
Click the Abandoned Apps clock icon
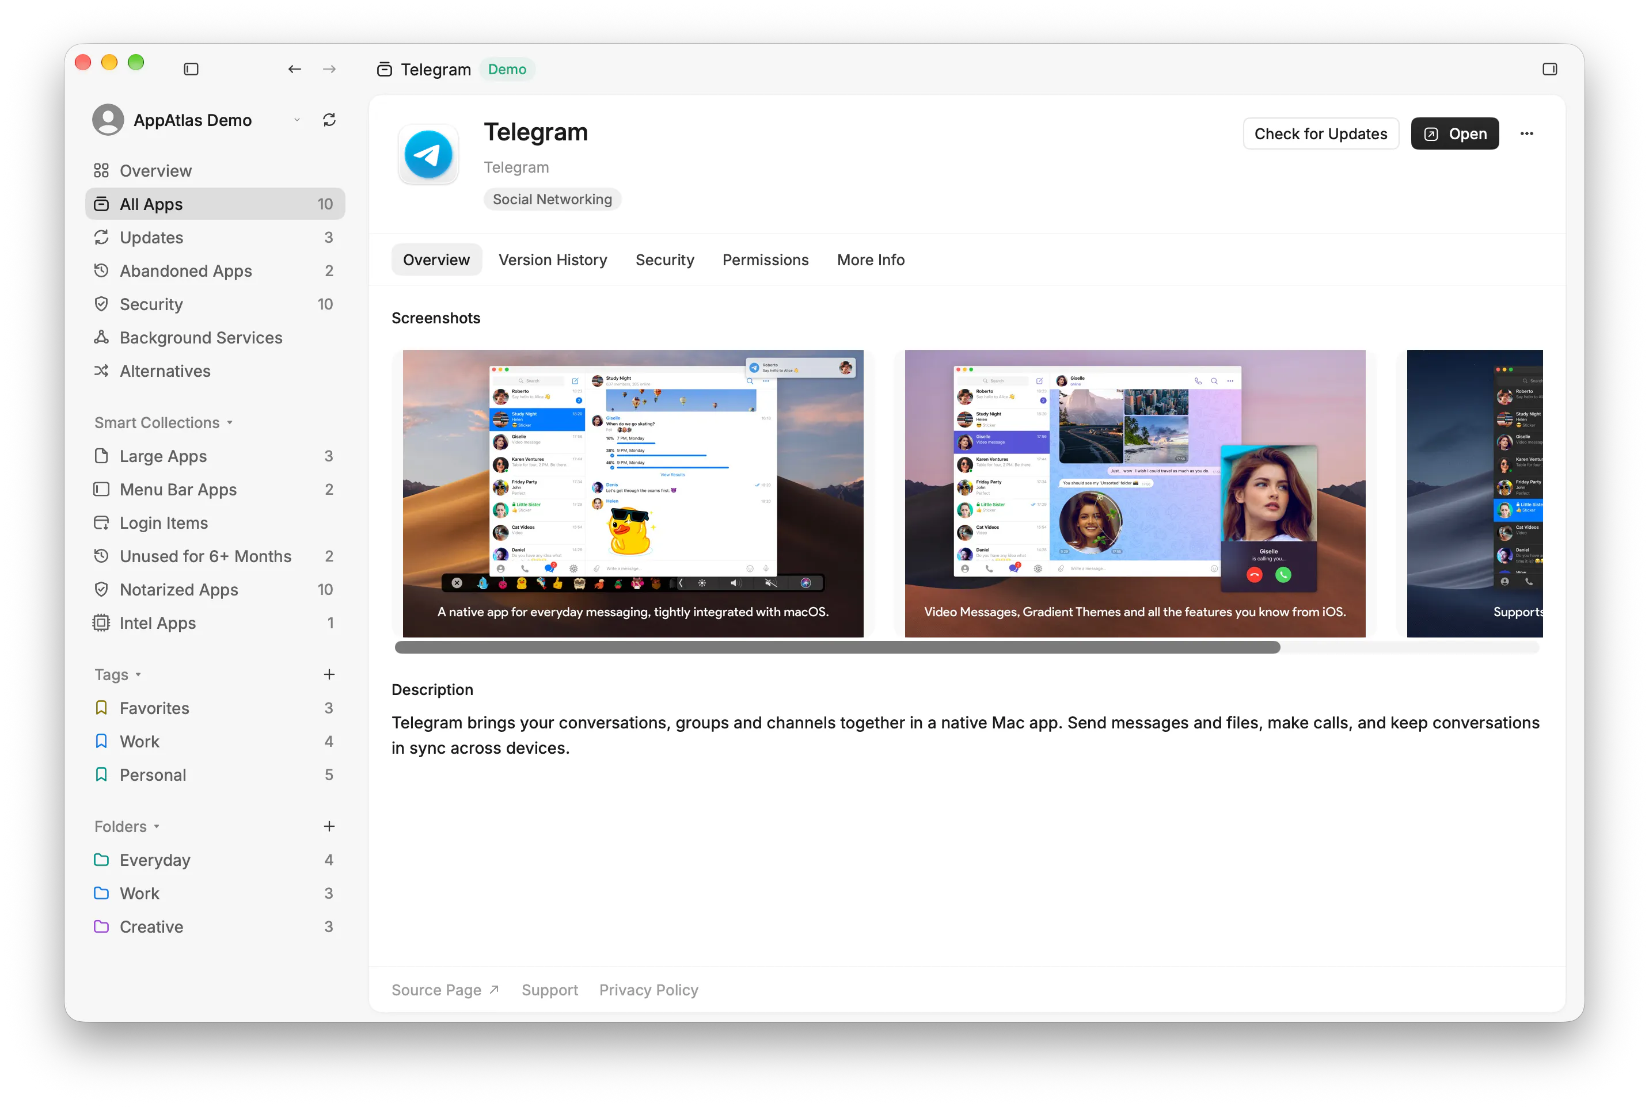click(101, 270)
